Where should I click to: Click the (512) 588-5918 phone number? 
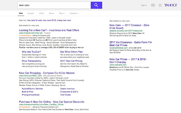point(135,48)
